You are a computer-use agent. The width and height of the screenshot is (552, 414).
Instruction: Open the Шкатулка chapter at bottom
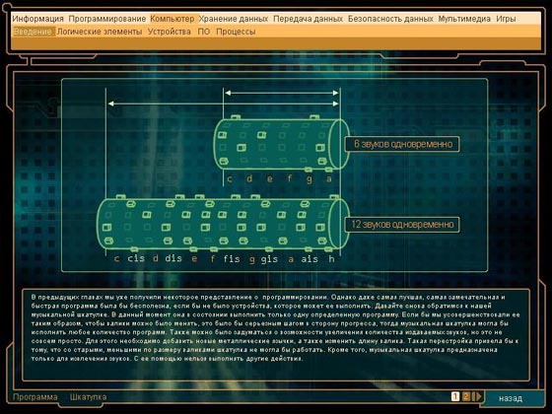(x=88, y=397)
